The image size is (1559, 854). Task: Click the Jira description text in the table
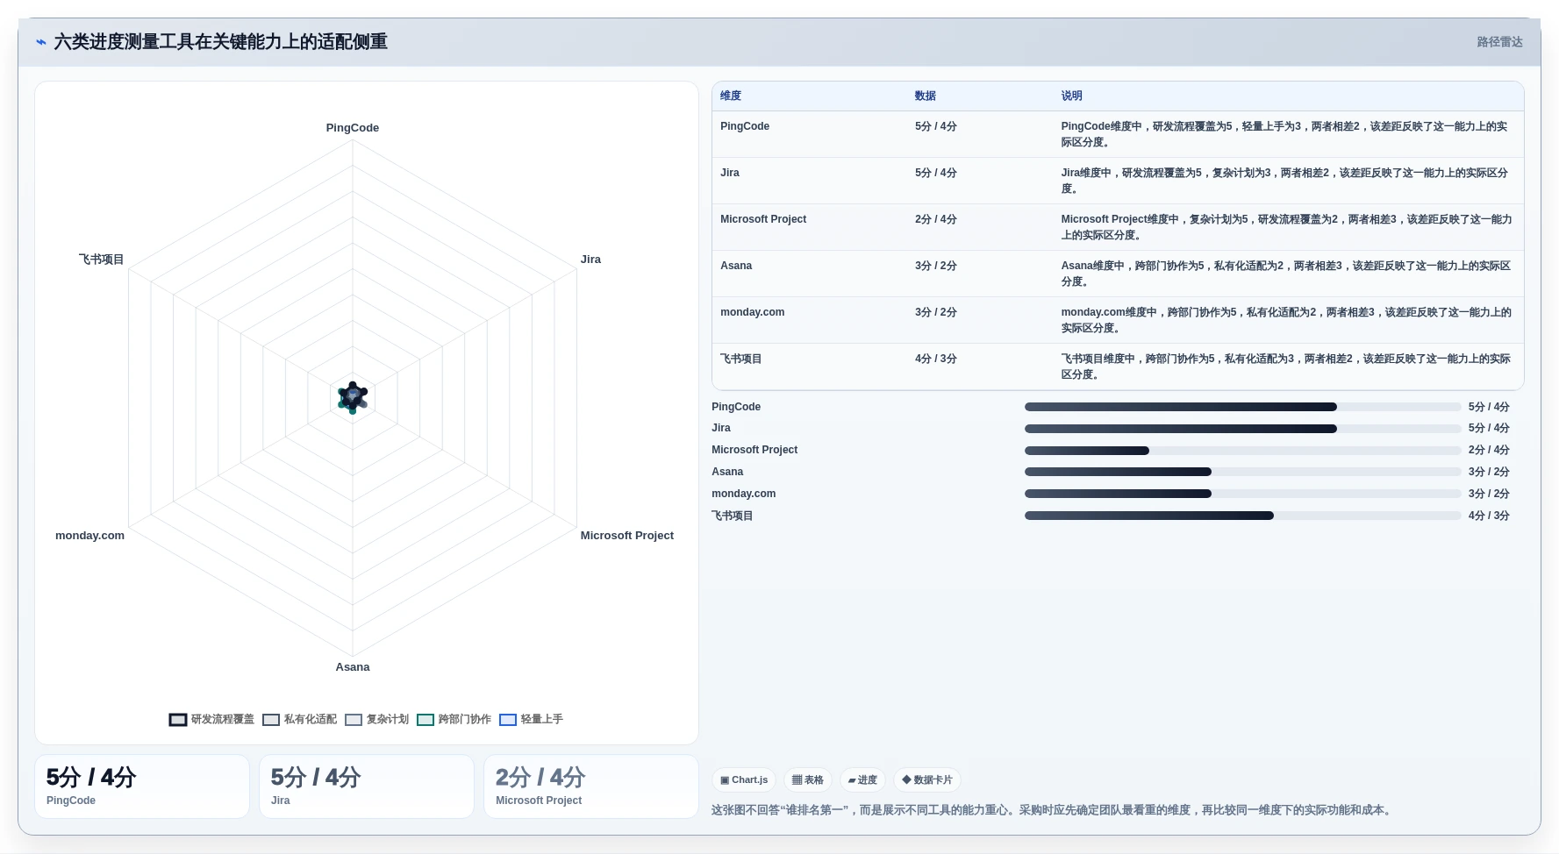pyautogui.click(x=1285, y=181)
